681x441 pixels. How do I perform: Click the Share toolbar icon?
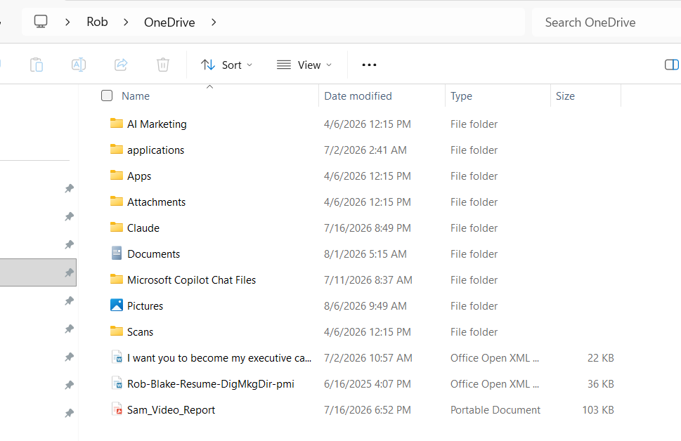121,65
